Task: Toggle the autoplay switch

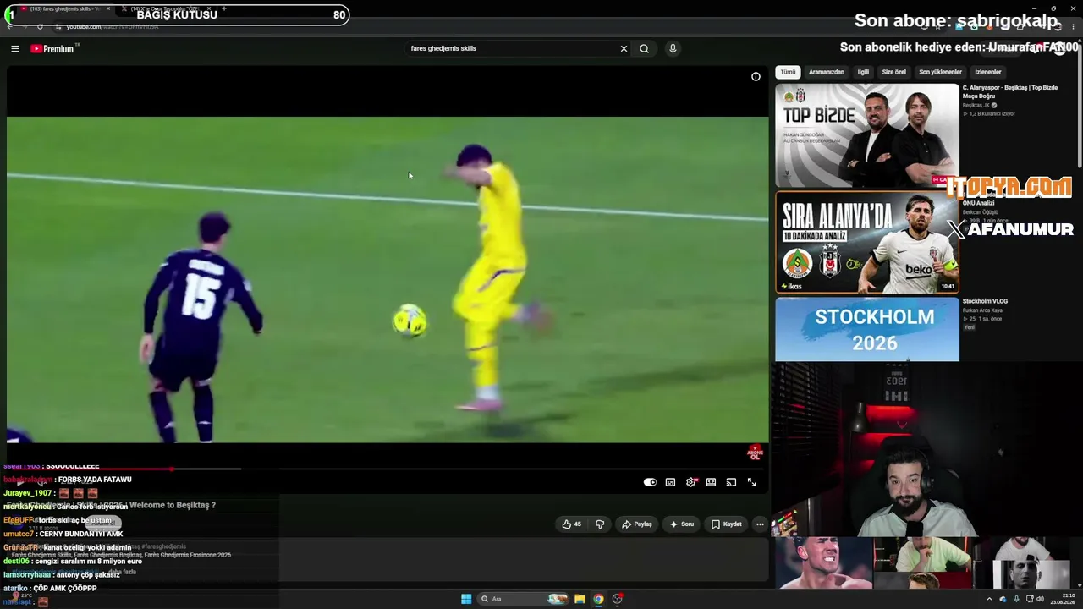Action: click(650, 482)
